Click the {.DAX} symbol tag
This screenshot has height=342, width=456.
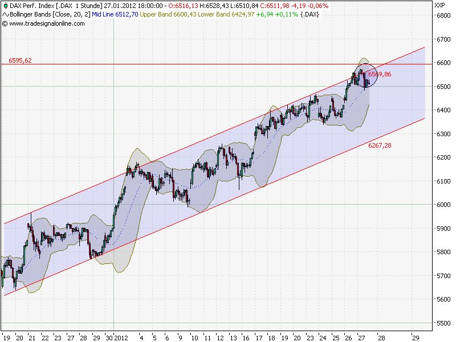click(310, 15)
